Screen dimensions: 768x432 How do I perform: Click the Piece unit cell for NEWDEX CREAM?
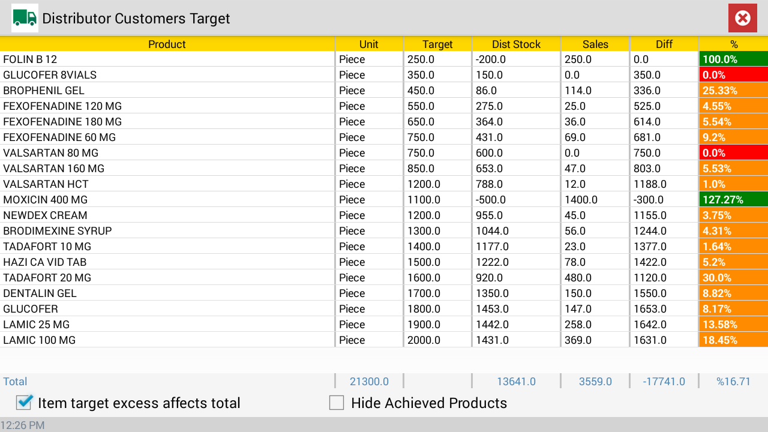[x=369, y=215]
